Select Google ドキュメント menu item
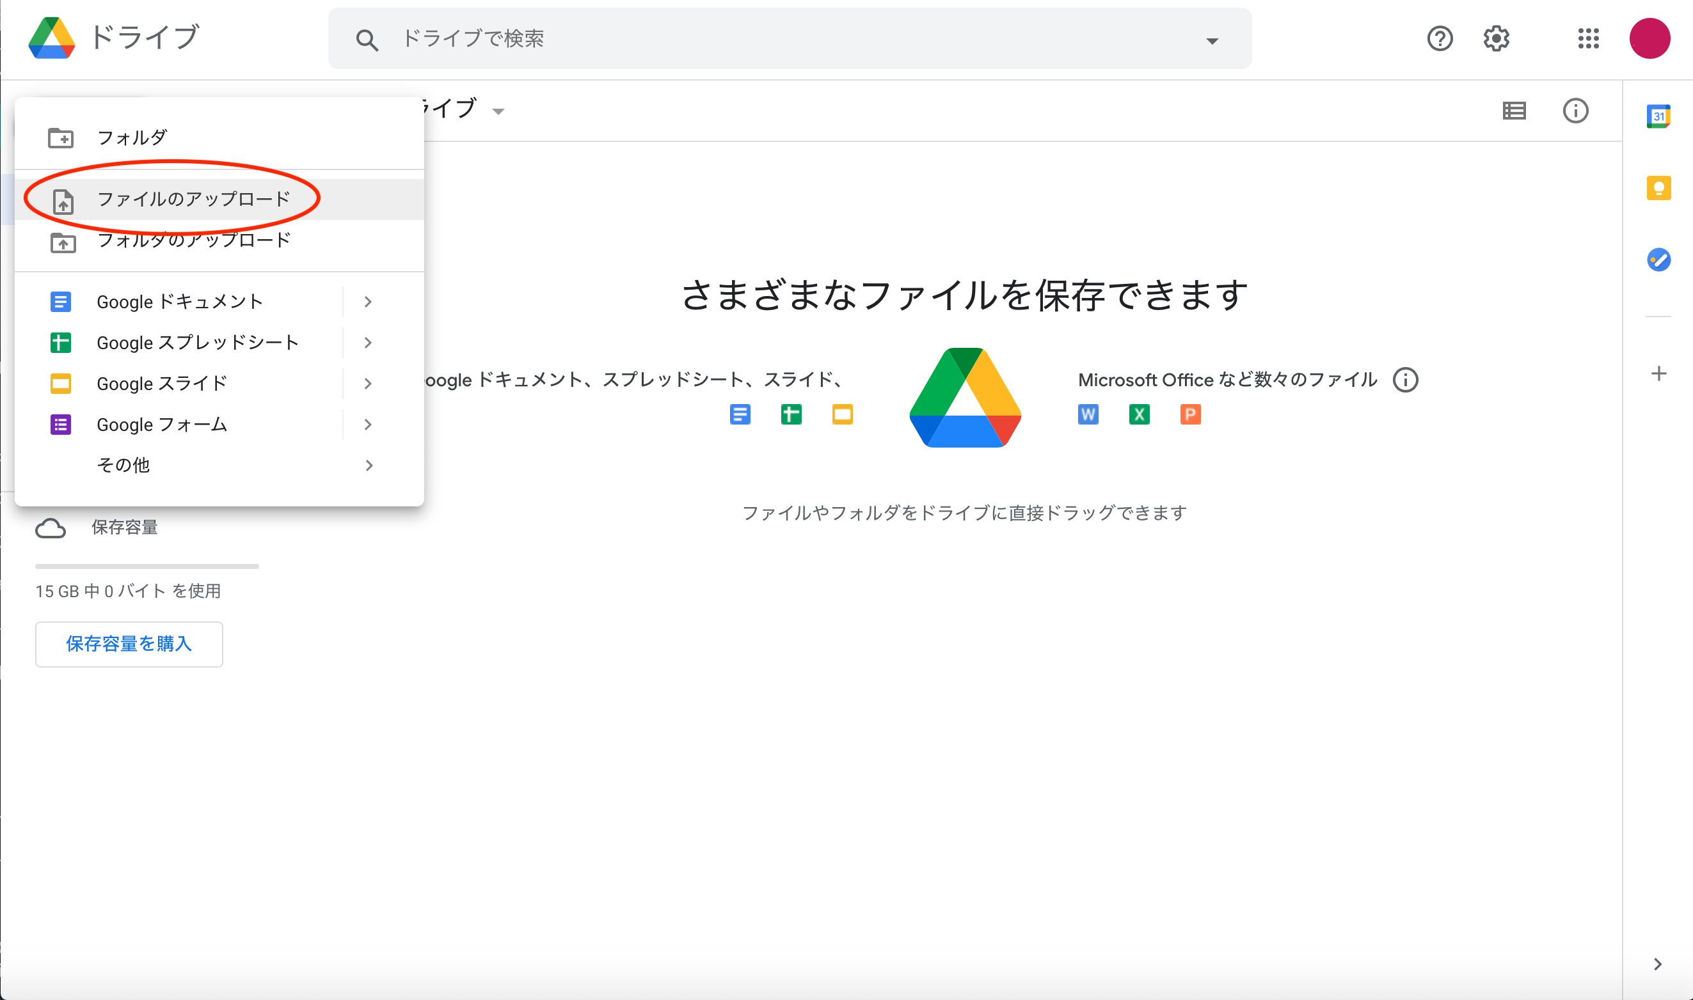This screenshot has height=1000, width=1693. click(219, 302)
